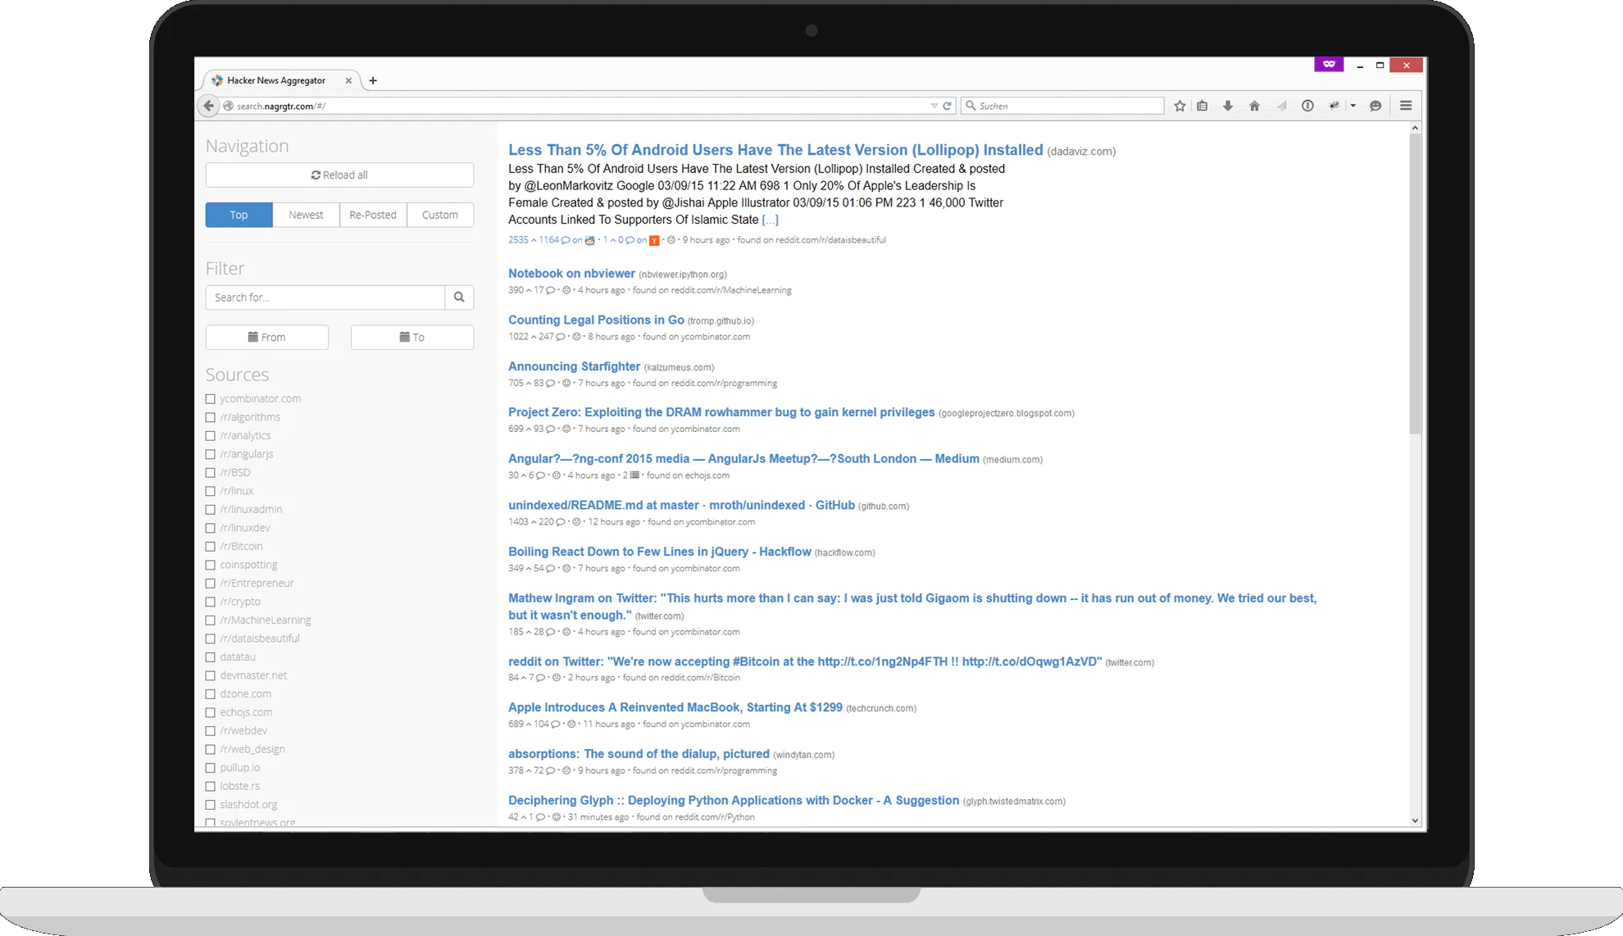This screenshot has height=936, width=1623.
Task: Open the bookmarks list icon
Action: [1202, 106]
